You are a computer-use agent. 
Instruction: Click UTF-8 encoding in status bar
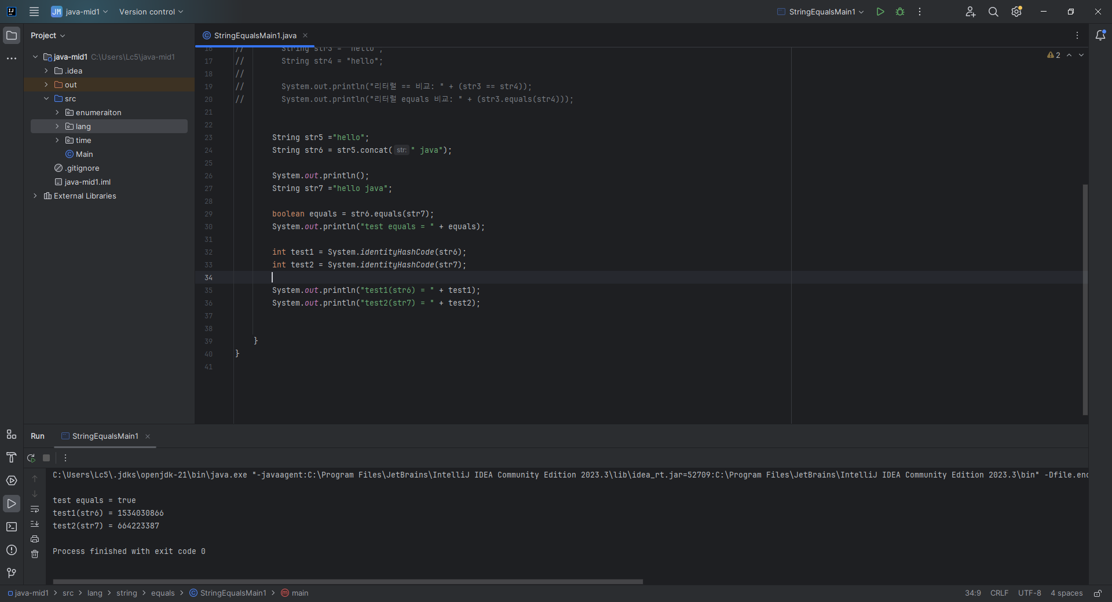(1030, 593)
